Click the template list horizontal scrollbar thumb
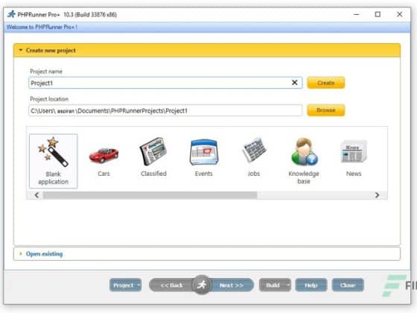 pos(150,195)
